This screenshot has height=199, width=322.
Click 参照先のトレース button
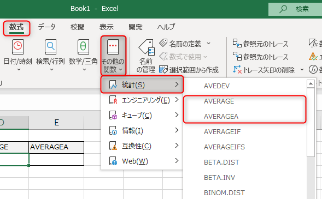coord(260,57)
